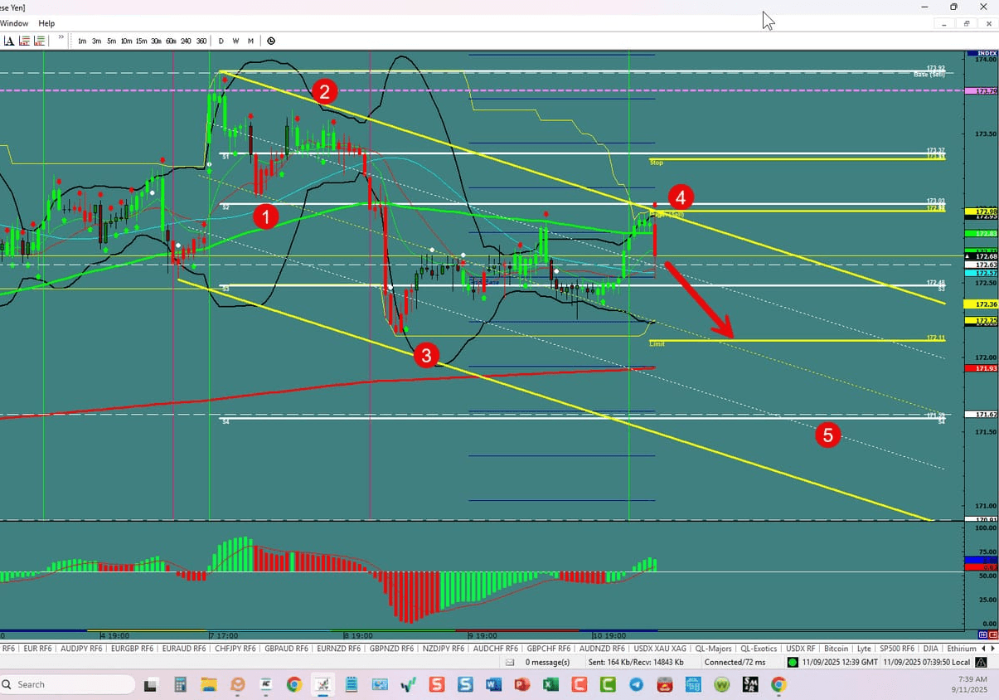Open the first chart indicator icon

[x=23, y=41]
